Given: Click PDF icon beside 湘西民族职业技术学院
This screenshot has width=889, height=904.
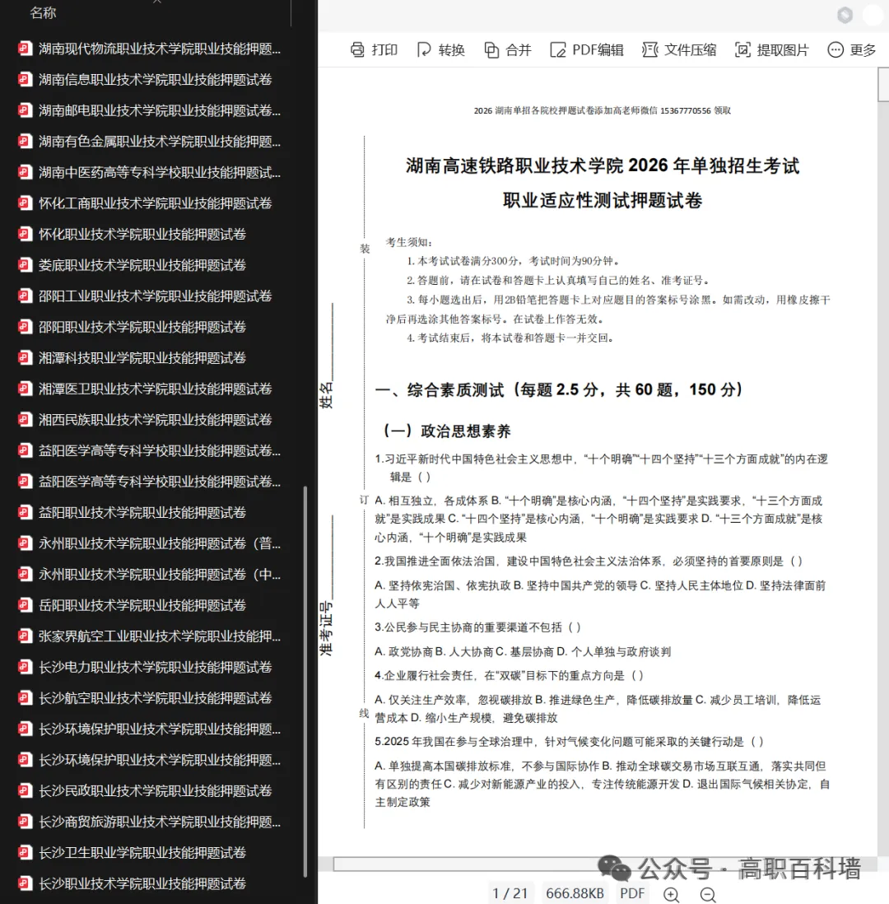Looking at the screenshot, I should [25, 419].
